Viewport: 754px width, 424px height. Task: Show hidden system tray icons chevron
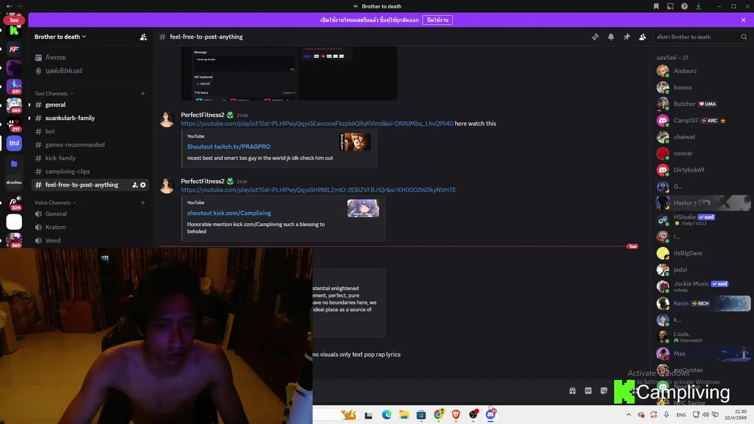pos(628,415)
